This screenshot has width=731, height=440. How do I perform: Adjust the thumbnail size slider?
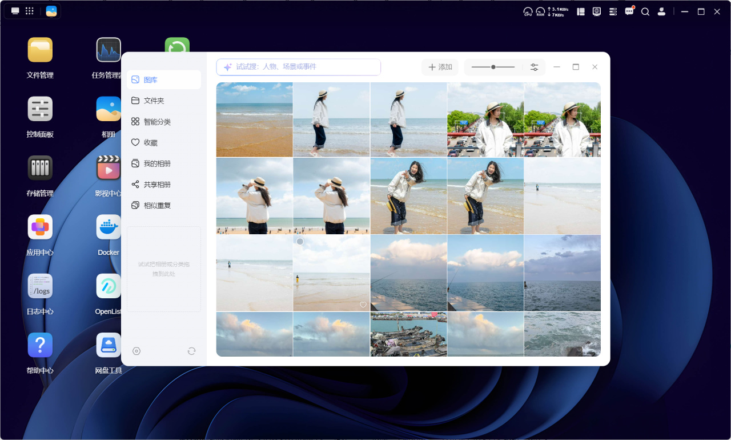pos(493,67)
